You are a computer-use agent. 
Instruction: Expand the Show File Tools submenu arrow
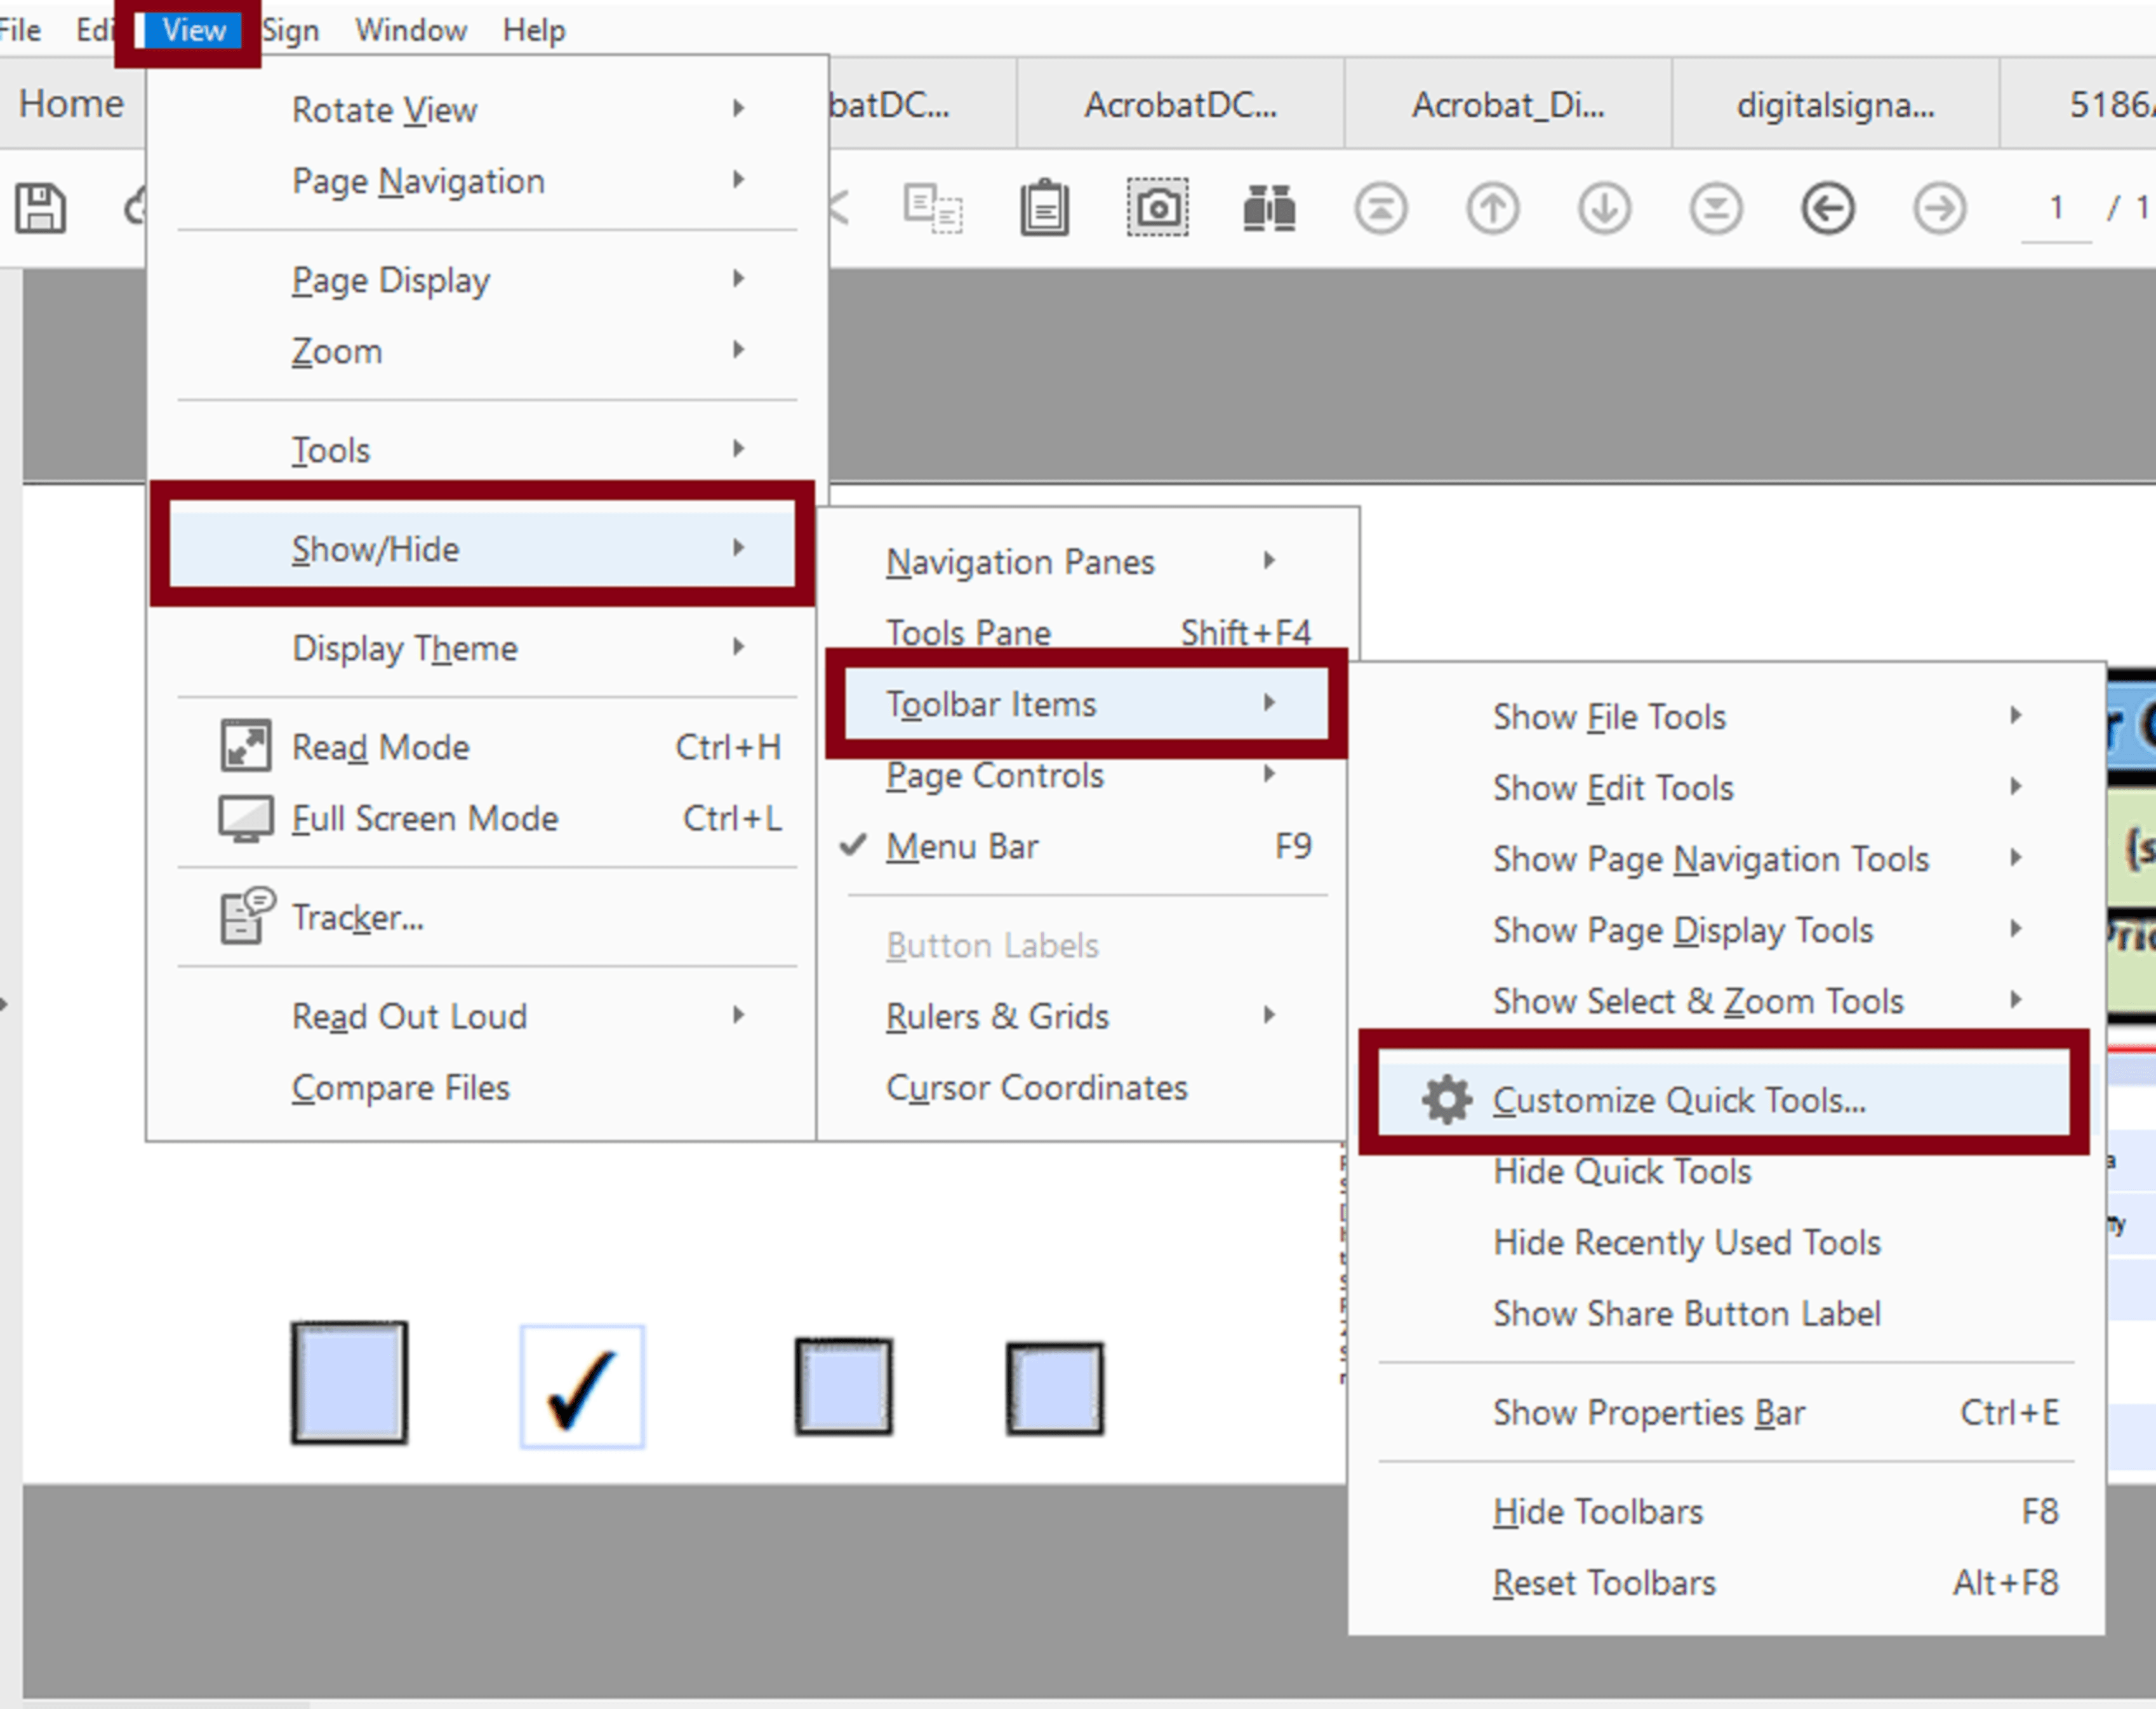coord(2015,715)
